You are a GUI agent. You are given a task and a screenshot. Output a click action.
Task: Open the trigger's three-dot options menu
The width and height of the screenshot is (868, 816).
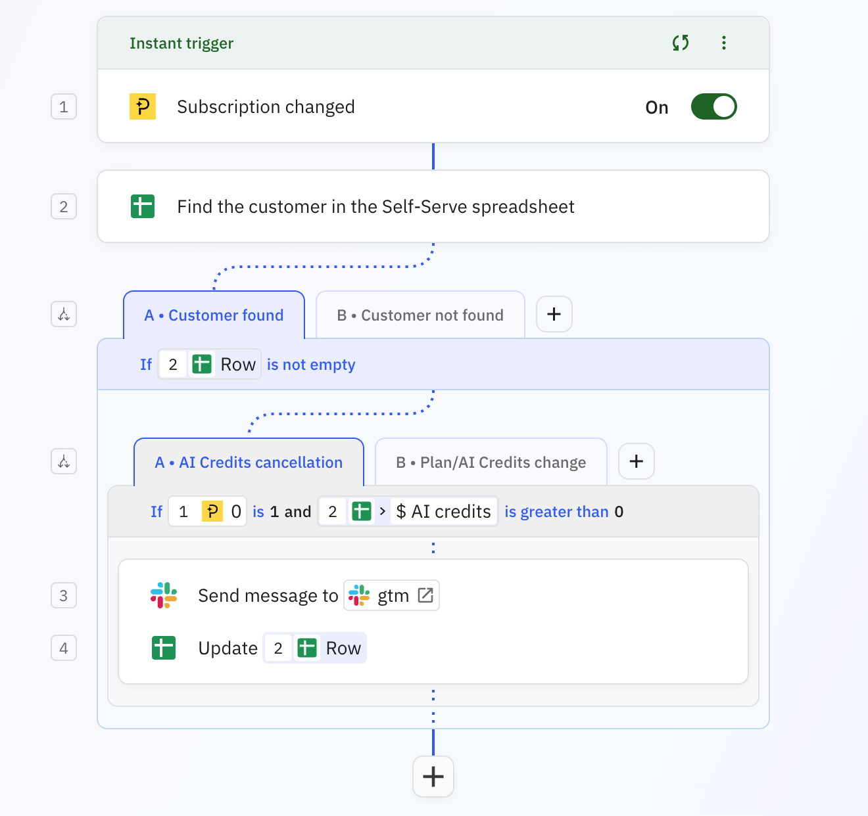(724, 43)
